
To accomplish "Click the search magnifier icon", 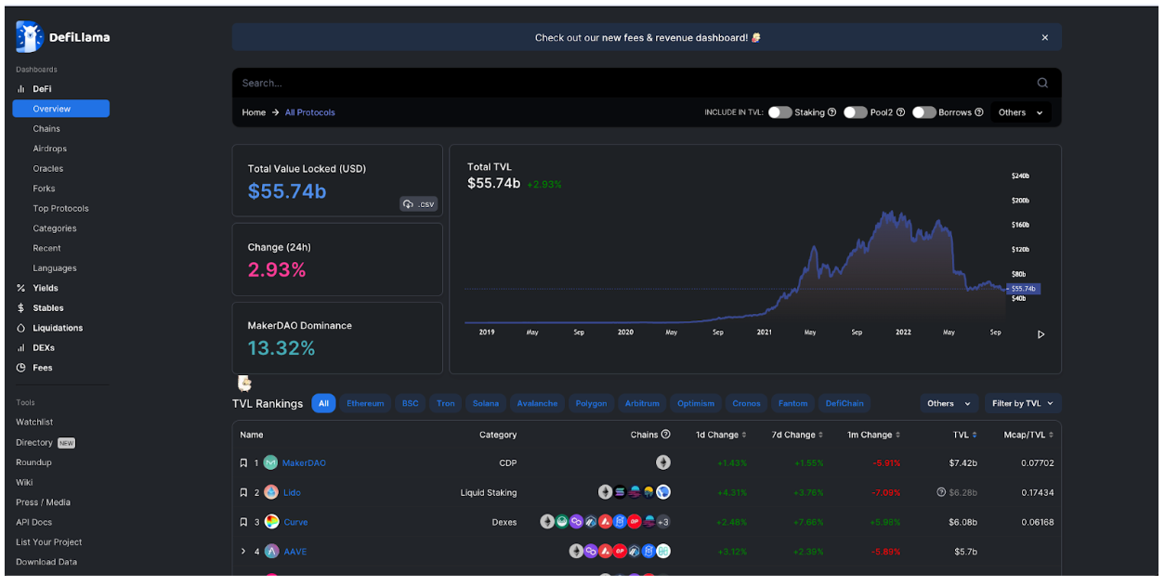I will tap(1042, 83).
